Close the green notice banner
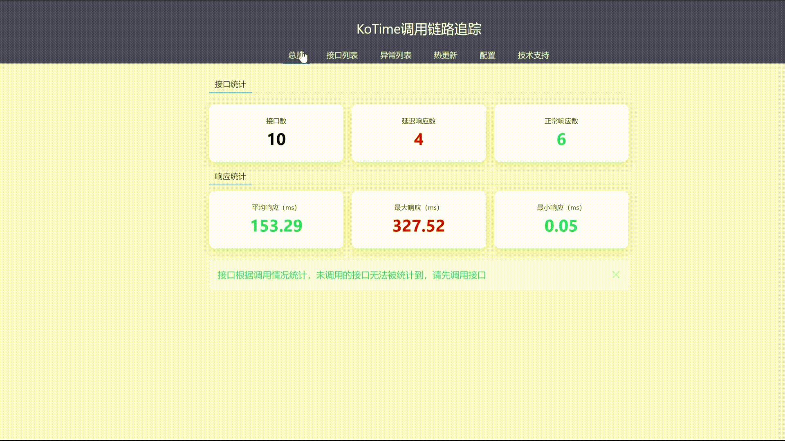785x441 pixels. 616,275
